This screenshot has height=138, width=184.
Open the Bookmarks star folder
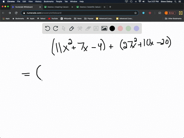click(18, 18)
